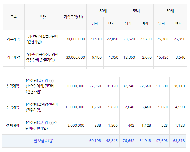Click the 22,050 premium value

[x=113, y=39]
